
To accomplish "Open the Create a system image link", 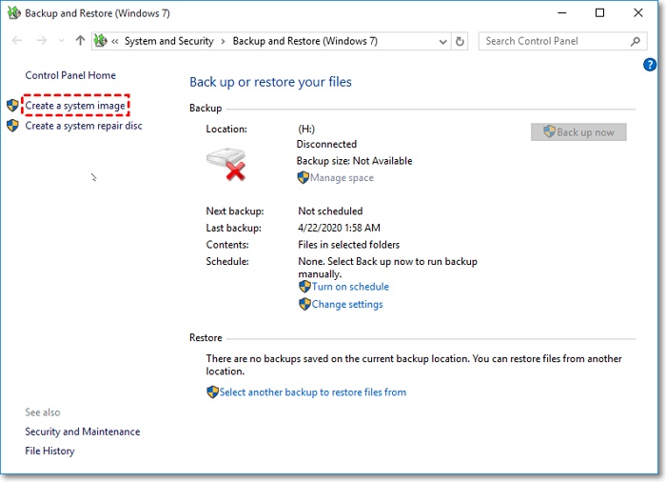I will pyautogui.click(x=75, y=105).
